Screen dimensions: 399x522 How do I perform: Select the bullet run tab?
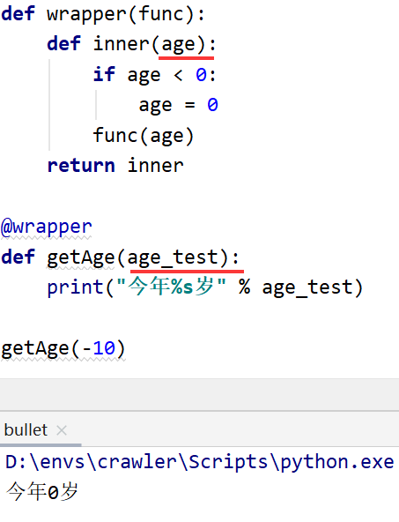click(x=26, y=429)
